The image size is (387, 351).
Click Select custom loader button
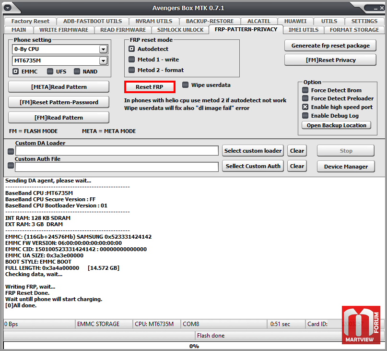tap(253, 151)
